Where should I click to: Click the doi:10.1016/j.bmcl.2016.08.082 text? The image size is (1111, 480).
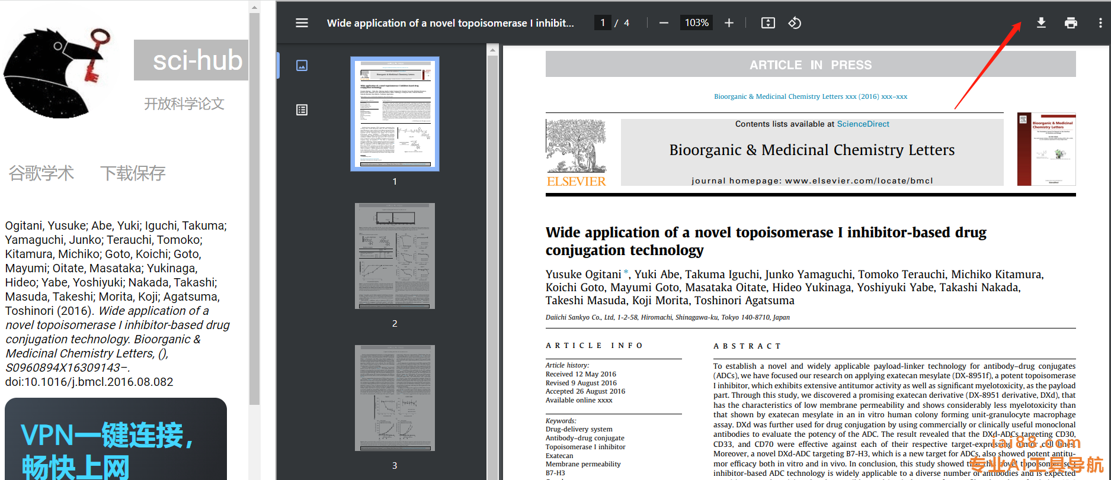pos(89,382)
